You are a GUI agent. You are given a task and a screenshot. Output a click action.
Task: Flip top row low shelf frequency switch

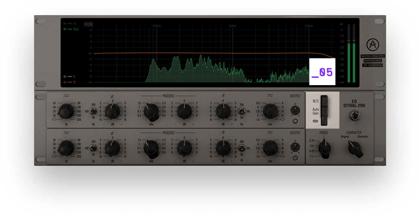pos(93,112)
